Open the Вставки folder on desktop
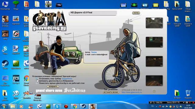195x109 pixels. pyautogui.click(x=177, y=94)
